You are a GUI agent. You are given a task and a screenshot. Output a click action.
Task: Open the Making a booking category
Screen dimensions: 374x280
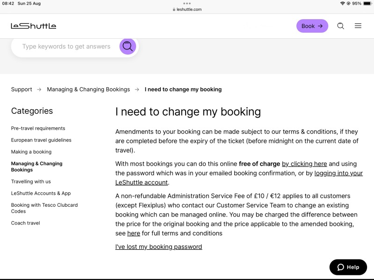point(31,152)
